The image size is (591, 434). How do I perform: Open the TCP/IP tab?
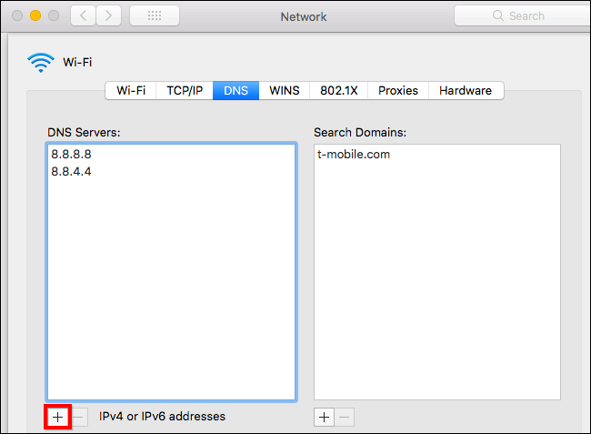(x=185, y=90)
